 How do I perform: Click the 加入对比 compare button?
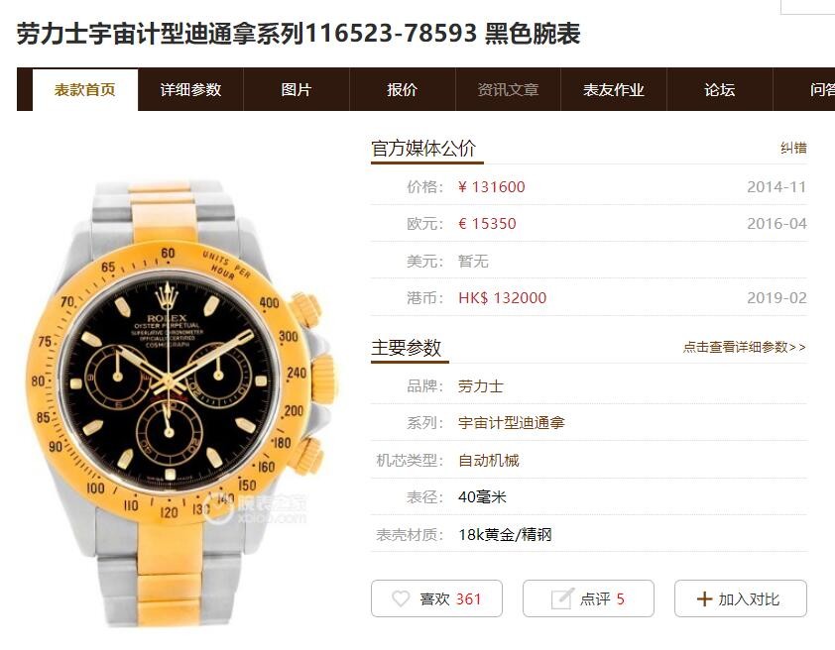(741, 598)
